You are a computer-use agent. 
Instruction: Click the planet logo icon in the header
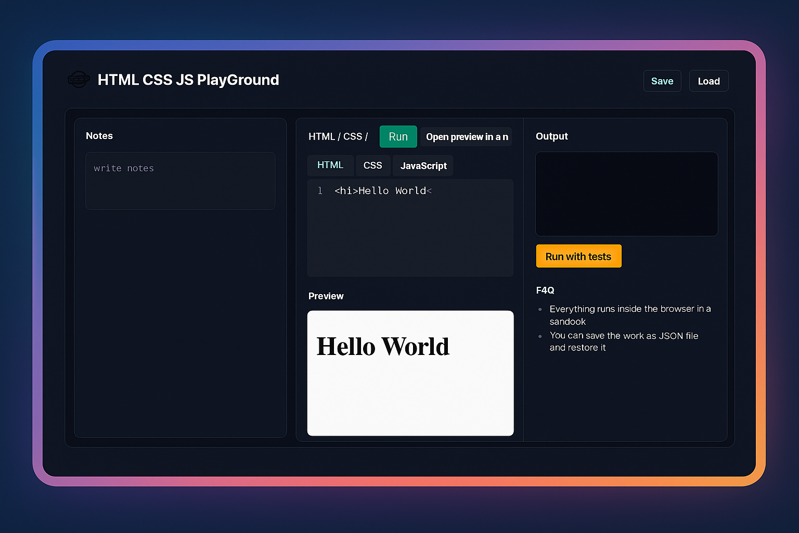(x=79, y=80)
